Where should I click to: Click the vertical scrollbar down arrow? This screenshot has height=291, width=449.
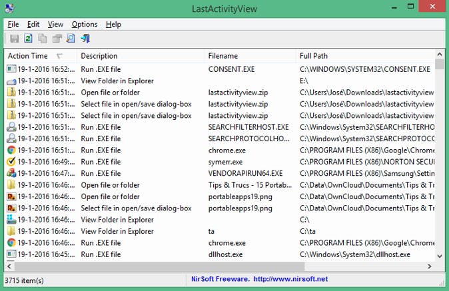[440, 256]
